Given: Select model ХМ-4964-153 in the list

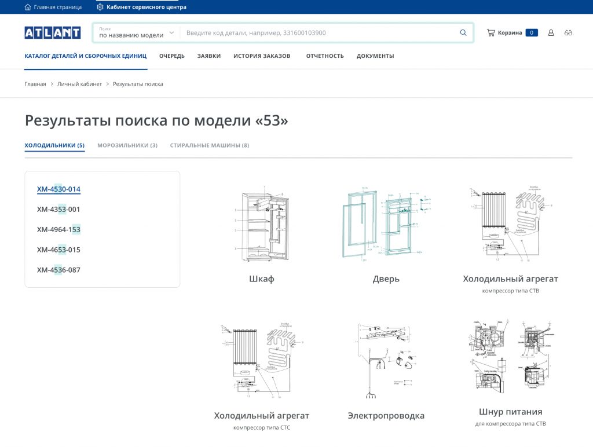Looking at the screenshot, I should [x=58, y=230].
